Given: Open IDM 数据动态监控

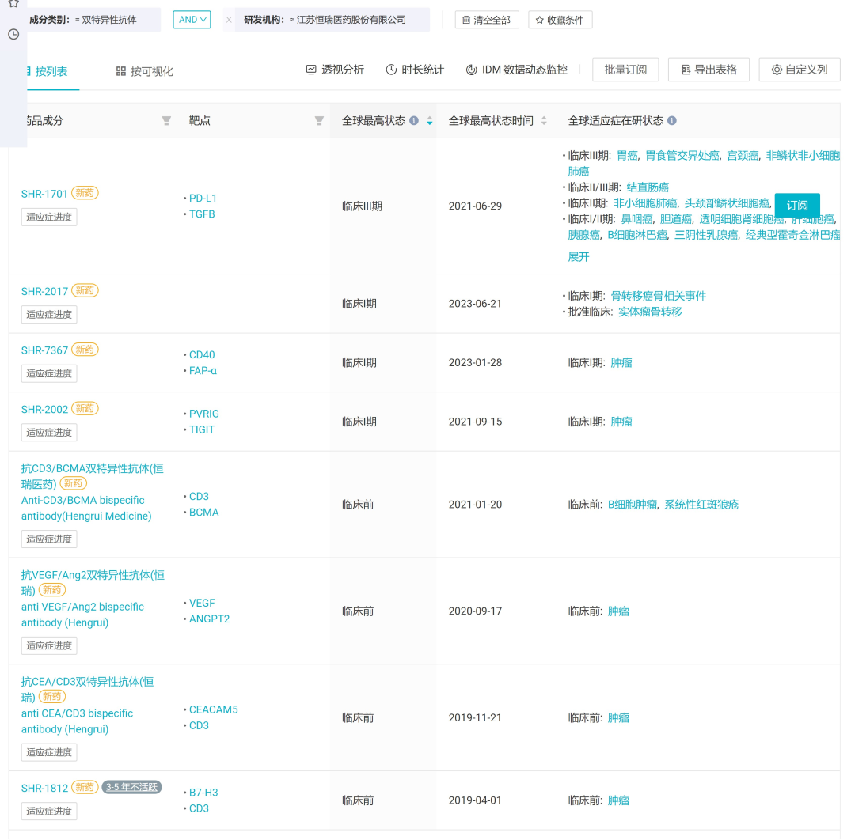Looking at the screenshot, I should coord(516,70).
